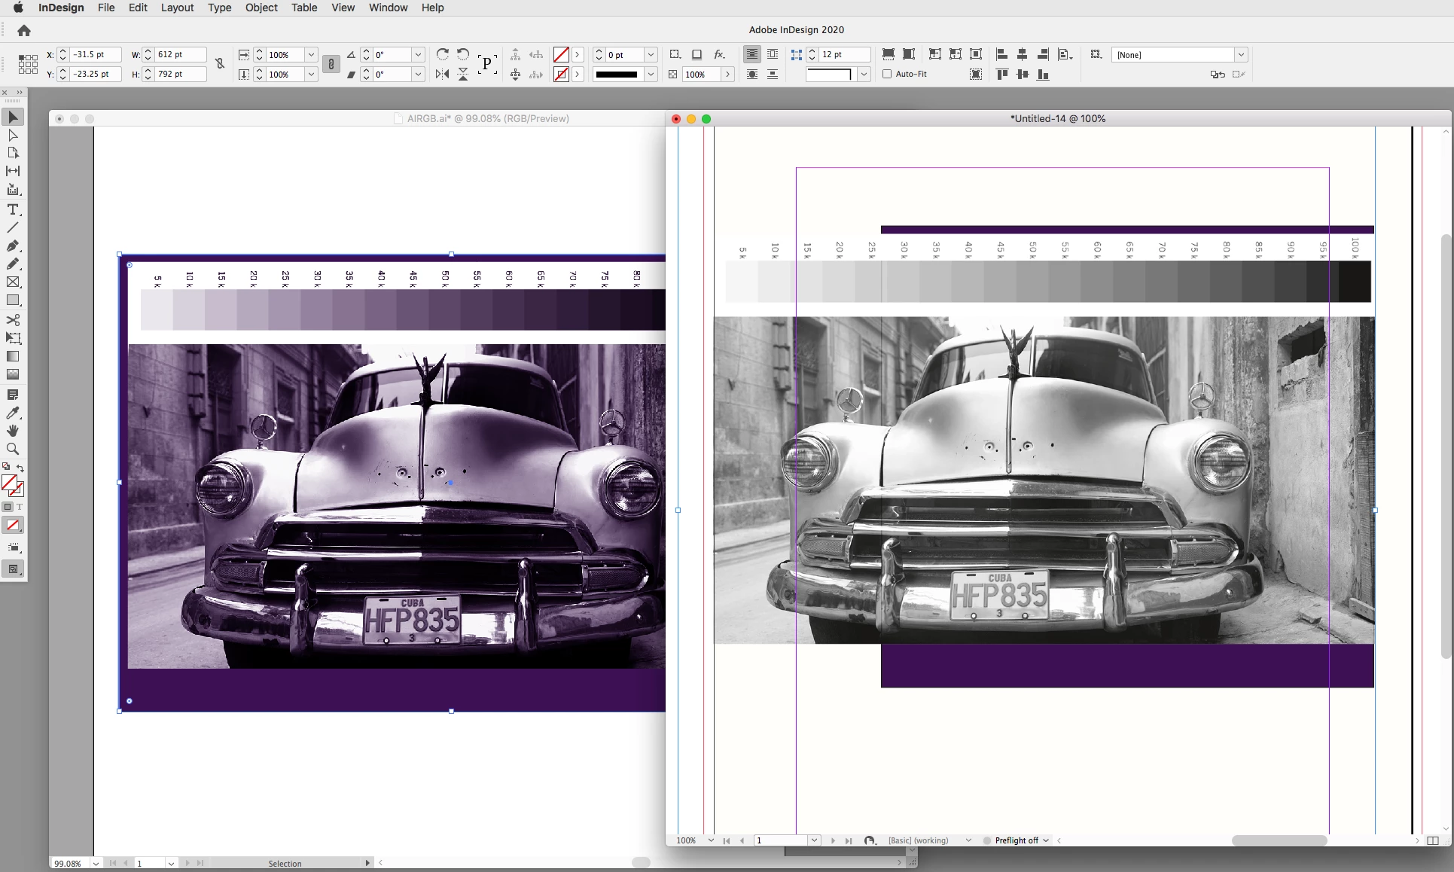Choose the Zoom tool
1454x872 pixels.
coord(13,449)
